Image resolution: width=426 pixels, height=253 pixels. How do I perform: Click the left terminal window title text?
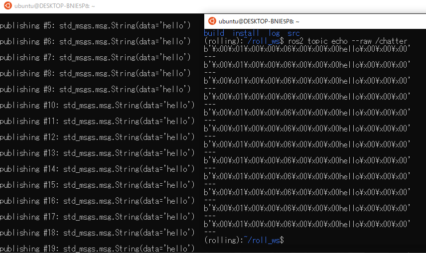coord(55,6)
